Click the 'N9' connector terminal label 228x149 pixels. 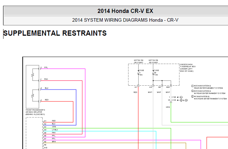(x=159, y=87)
